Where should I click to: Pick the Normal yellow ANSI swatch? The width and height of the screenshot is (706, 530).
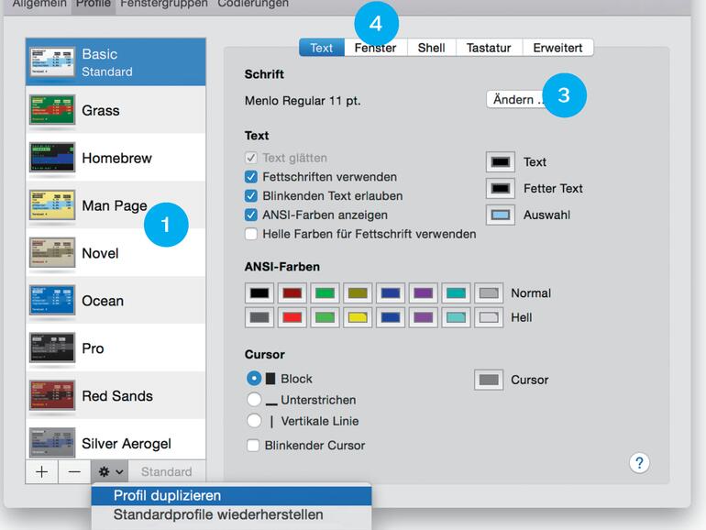point(358,293)
